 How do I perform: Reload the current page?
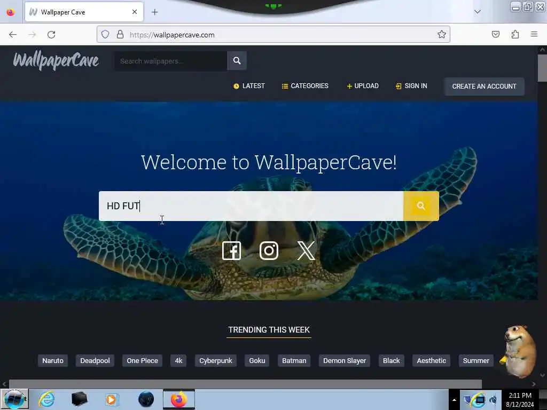(51, 35)
